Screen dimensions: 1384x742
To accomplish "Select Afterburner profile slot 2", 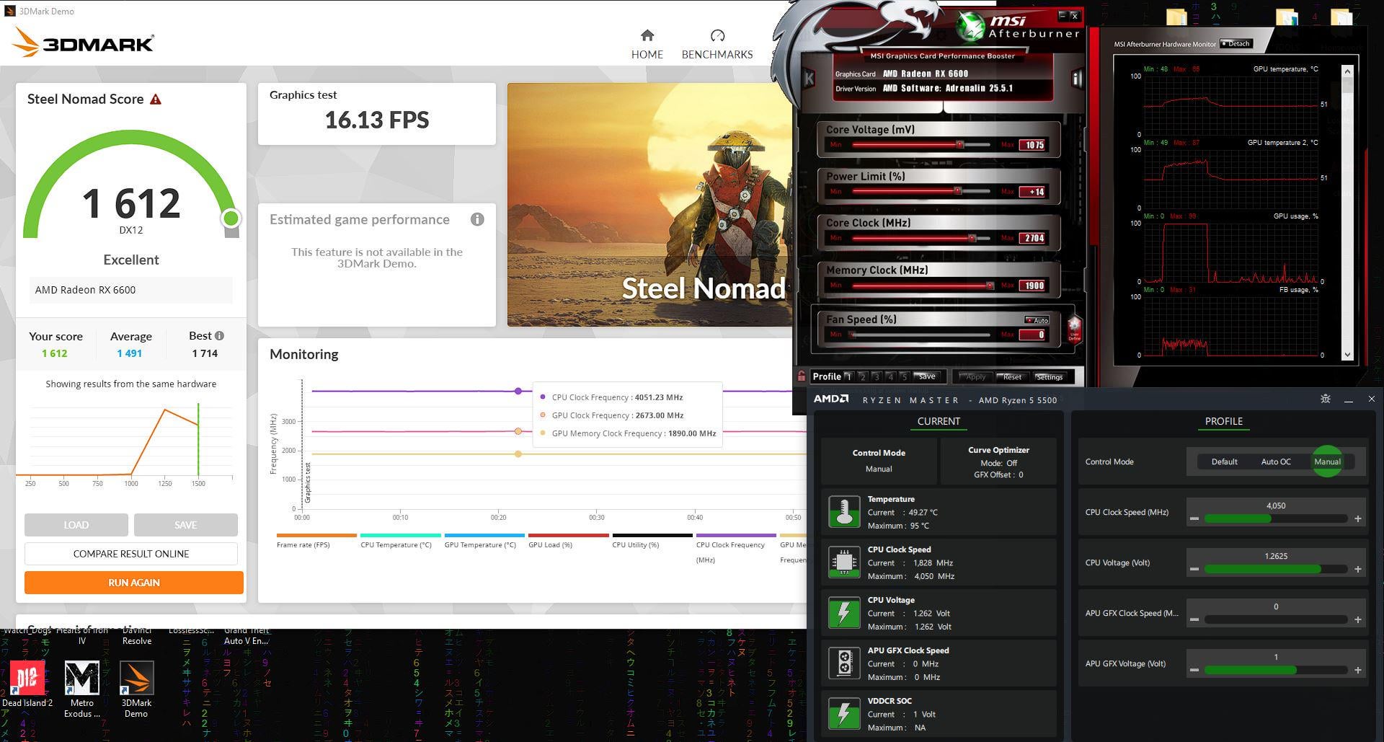I will tap(863, 376).
